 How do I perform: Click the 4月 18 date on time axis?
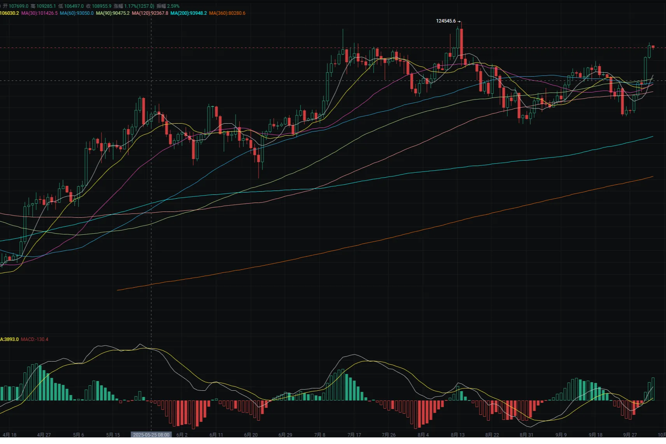[9, 435]
